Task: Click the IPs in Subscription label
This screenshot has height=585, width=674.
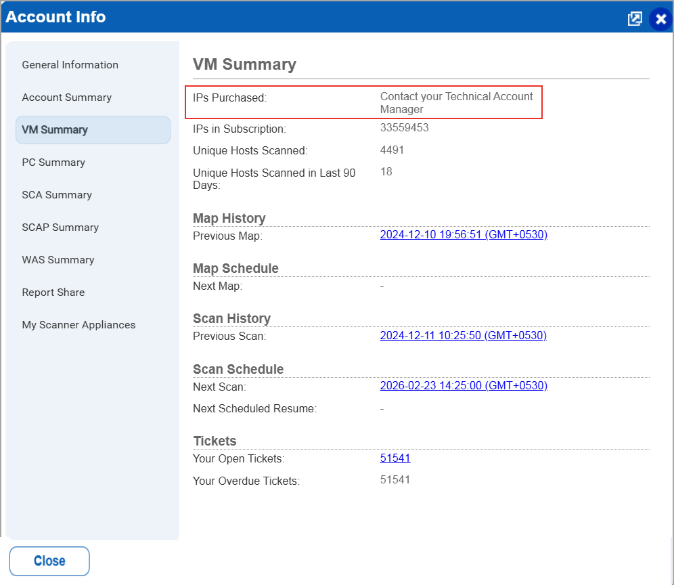Action: click(240, 129)
